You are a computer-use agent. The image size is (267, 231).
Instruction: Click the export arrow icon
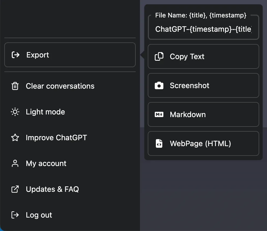15,55
